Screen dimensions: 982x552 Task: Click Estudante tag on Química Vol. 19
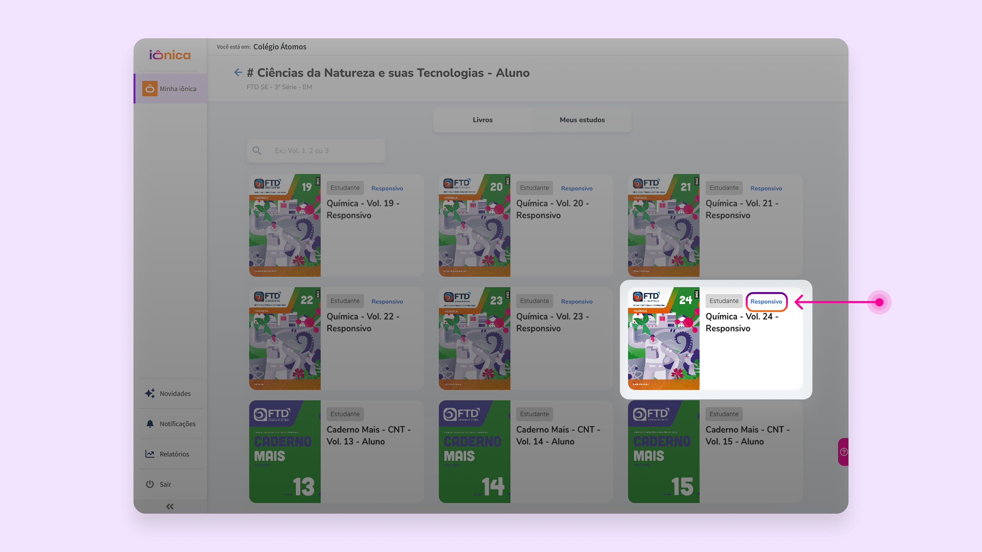point(345,188)
